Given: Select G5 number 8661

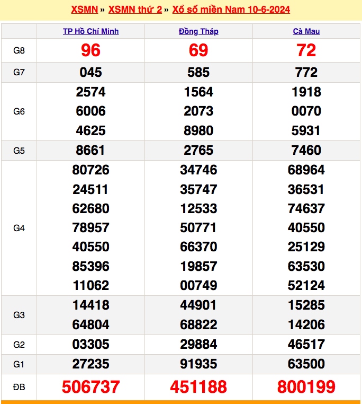Looking at the screenshot, I should tap(91, 150).
